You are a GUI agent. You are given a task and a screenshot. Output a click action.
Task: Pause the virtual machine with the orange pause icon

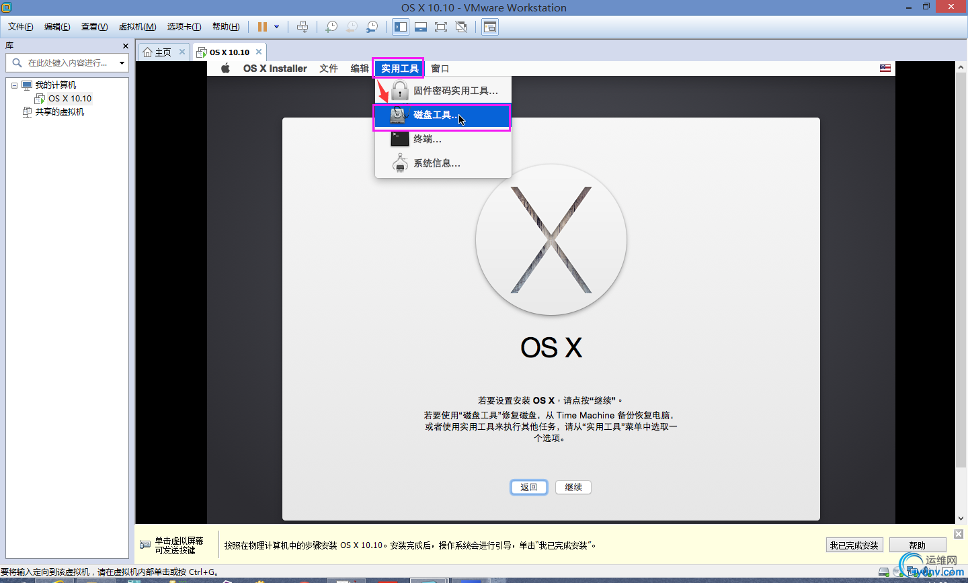262,27
